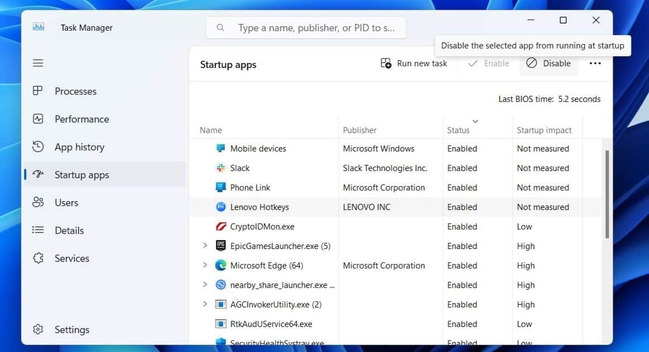The height and width of the screenshot is (352, 649).
Task: Expand the Microsoft Edge process group
Action: point(205,265)
